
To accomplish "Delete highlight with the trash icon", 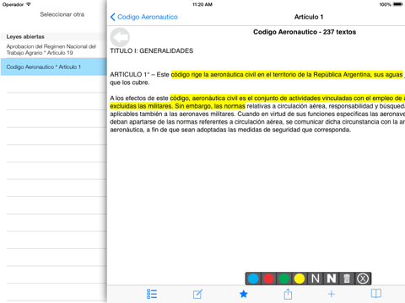I will tap(347, 279).
